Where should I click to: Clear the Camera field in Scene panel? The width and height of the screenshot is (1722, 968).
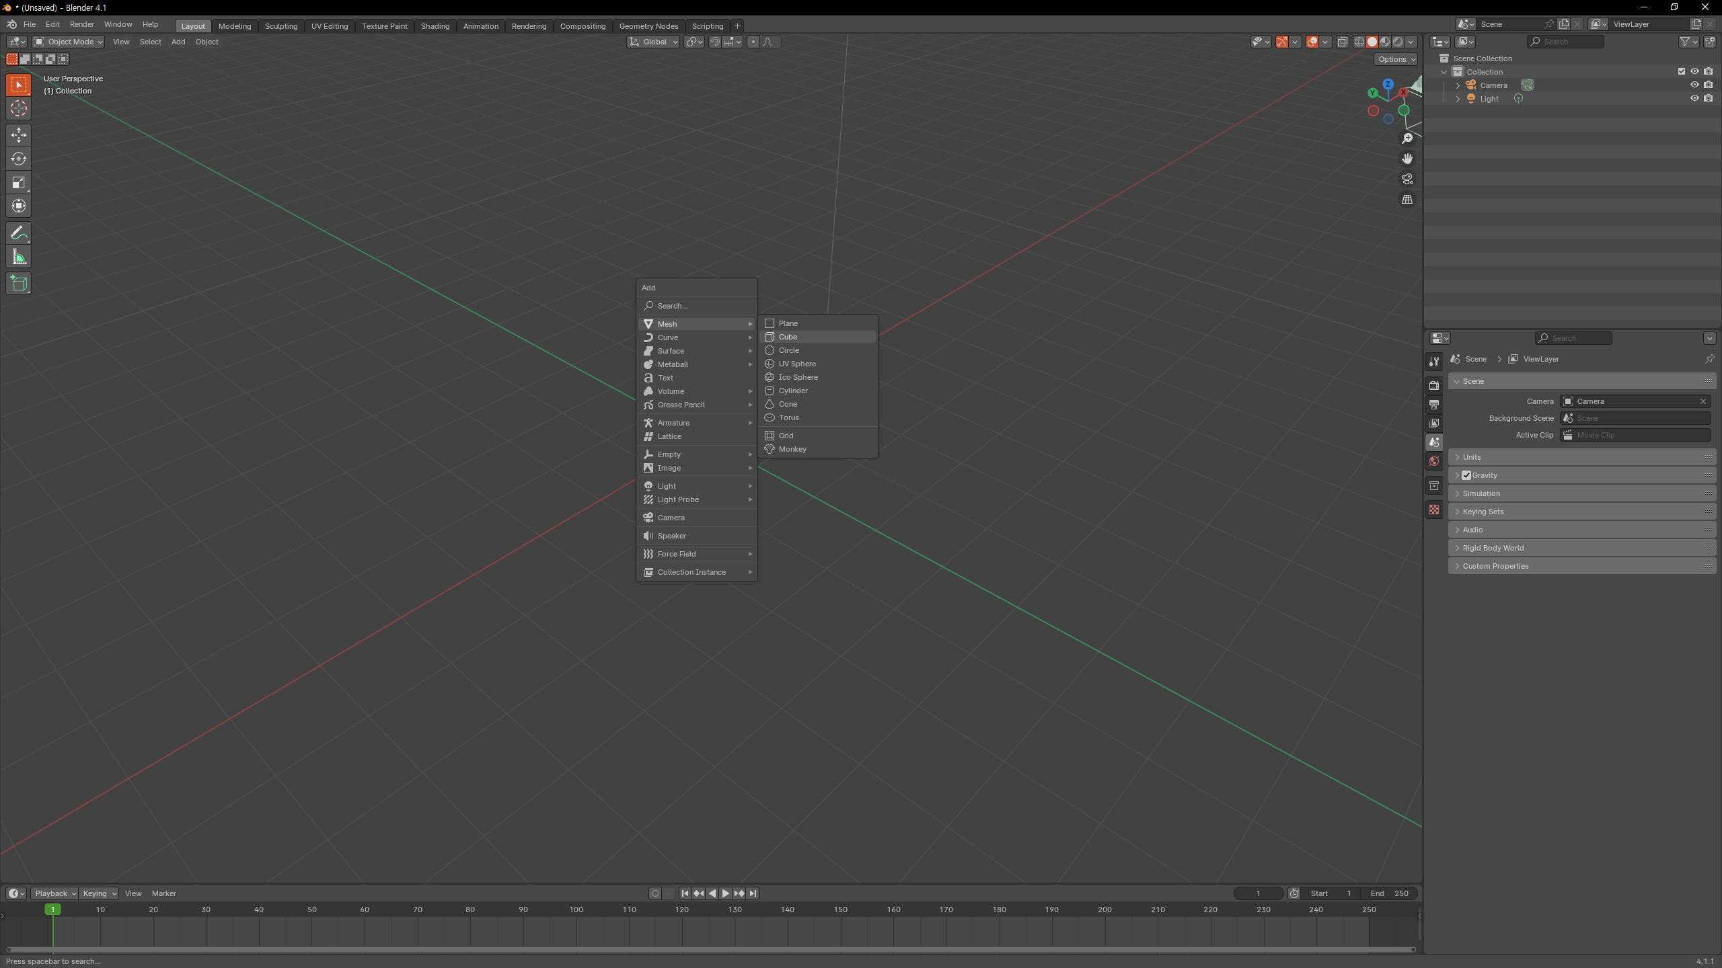pos(1703,401)
